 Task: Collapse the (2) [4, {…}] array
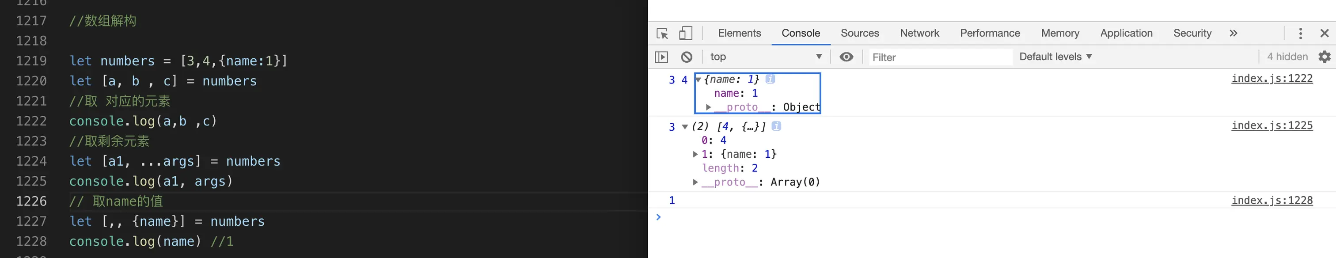point(685,127)
